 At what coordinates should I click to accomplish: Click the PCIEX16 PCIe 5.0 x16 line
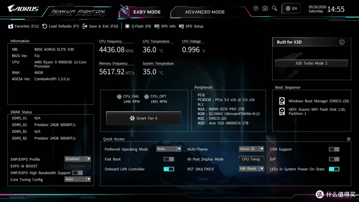point(226,100)
